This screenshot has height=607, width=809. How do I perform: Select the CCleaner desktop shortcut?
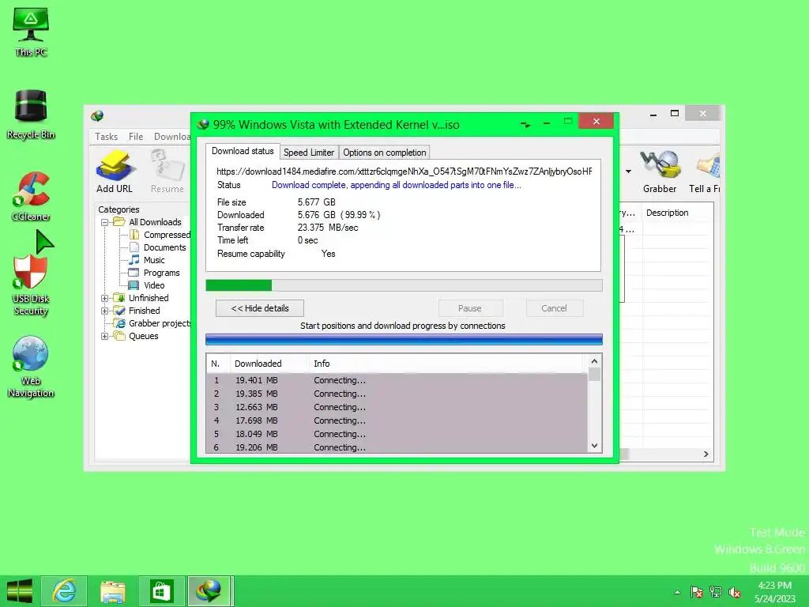(31, 197)
